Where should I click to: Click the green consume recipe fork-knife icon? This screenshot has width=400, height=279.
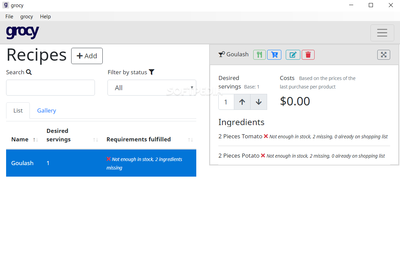tap(259, 55)
